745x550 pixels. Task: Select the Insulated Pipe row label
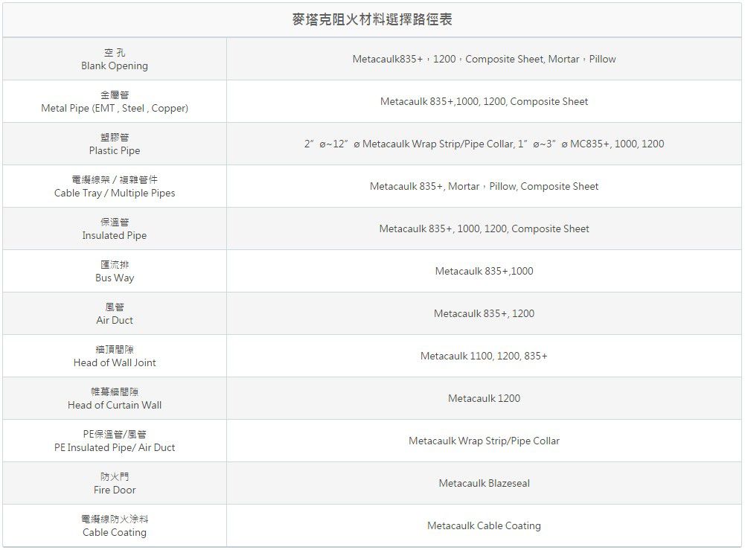[x=115, y=229]
